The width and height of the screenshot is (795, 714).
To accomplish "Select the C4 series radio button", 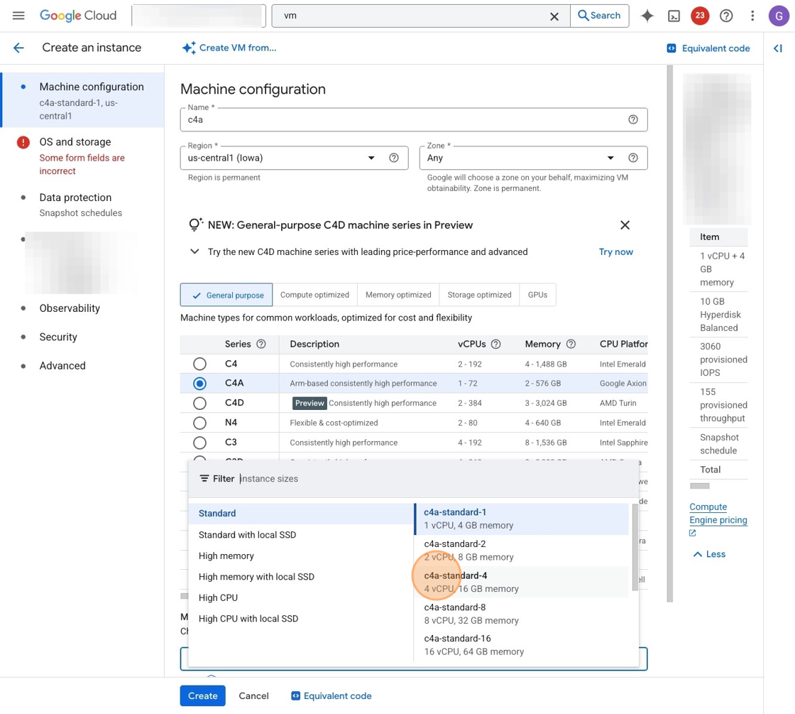I will [x=199, y=364].
